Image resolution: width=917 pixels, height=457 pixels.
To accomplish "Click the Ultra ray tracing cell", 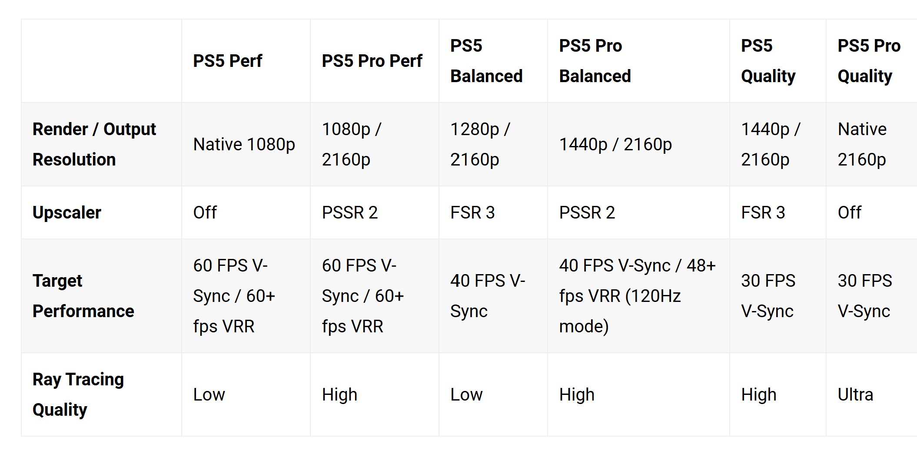I will [855, 394].
